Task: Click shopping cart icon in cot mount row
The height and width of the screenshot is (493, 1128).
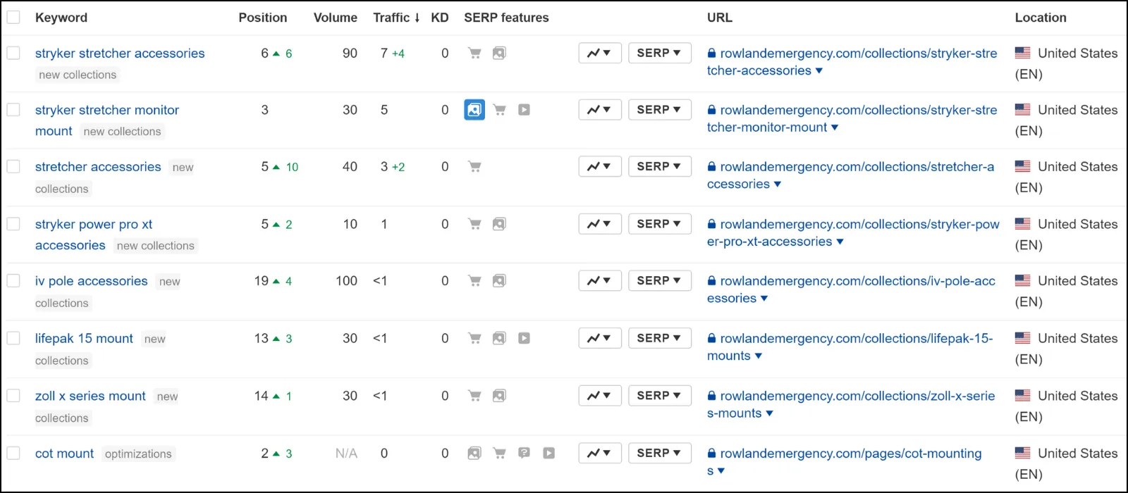Action: [499, 454]
